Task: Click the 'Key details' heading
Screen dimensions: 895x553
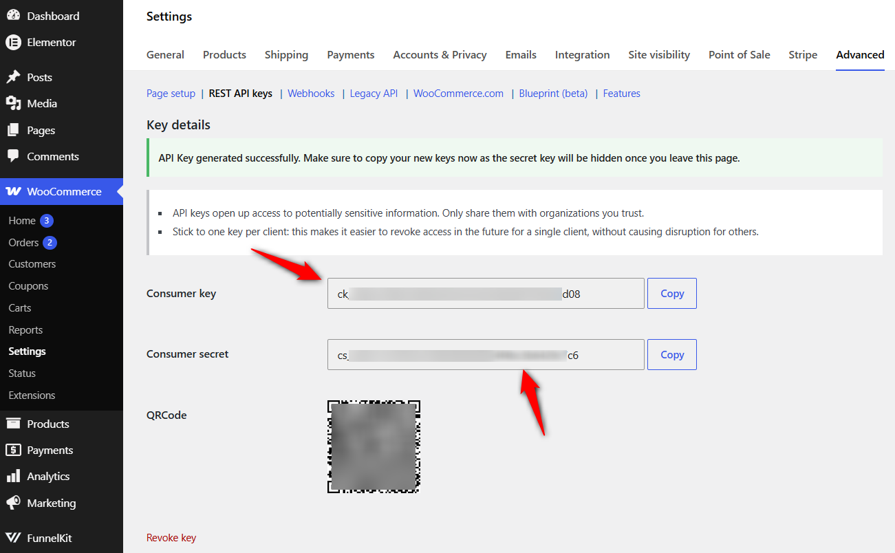Action: click(178, 125)
